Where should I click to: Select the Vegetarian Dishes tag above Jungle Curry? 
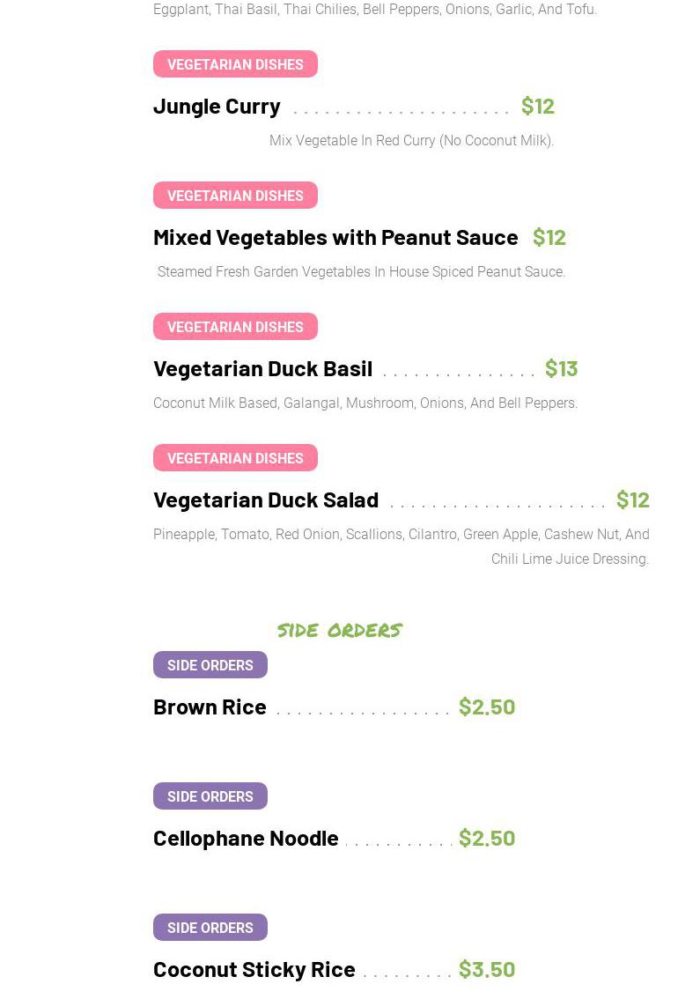click(x=235, y=64)
